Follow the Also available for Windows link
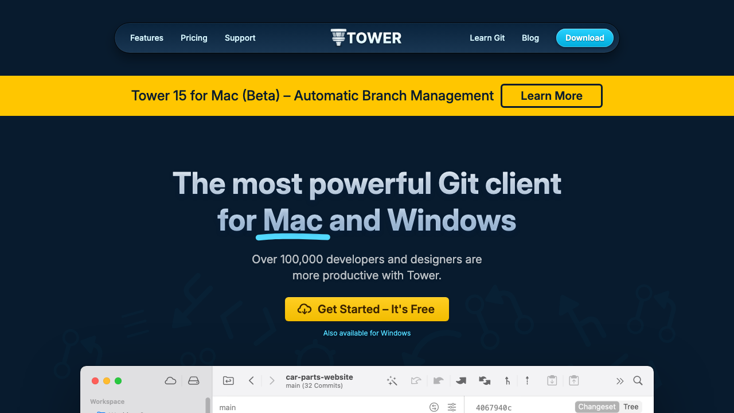 pos(367,333)
